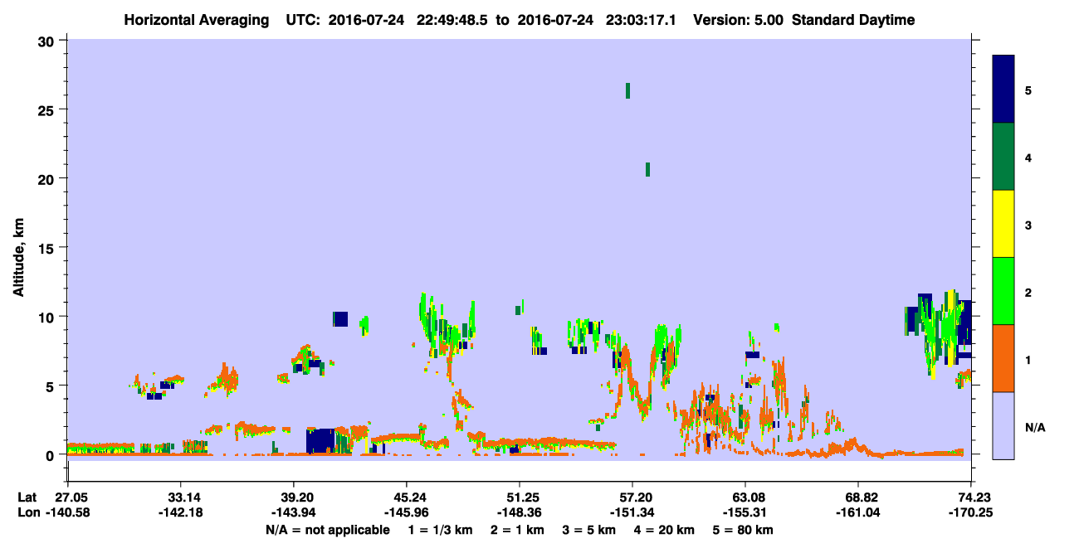
Task: Click longitude value -170.25
Action: pyautogui.click(x=971, y=512)
